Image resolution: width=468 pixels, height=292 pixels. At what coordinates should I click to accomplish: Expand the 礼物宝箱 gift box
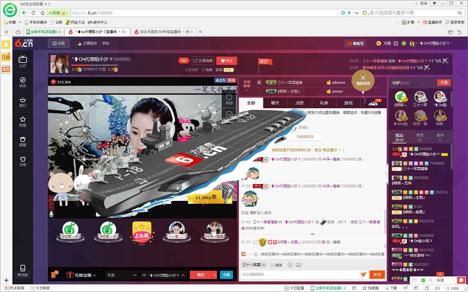(x=81, y=275)
